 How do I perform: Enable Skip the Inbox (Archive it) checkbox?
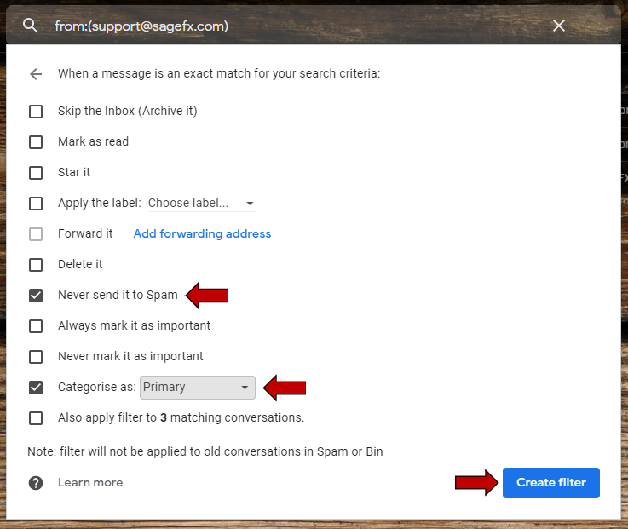click(x=36, y=112)
